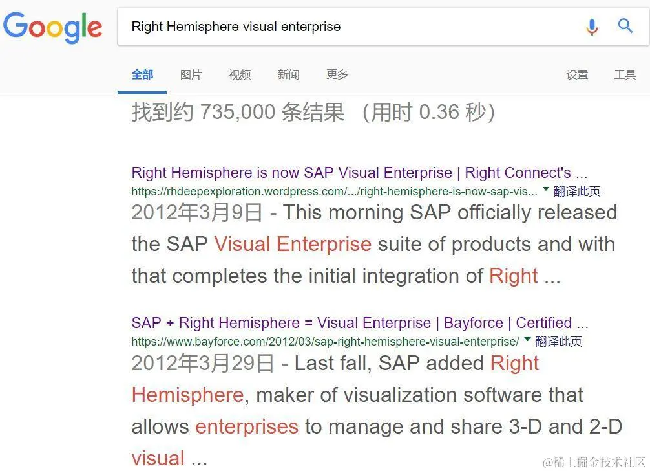
Task: Open 'Right Hemisphere is now SAP Visual Enterprise' result
Action: click(x=359, y=173)
